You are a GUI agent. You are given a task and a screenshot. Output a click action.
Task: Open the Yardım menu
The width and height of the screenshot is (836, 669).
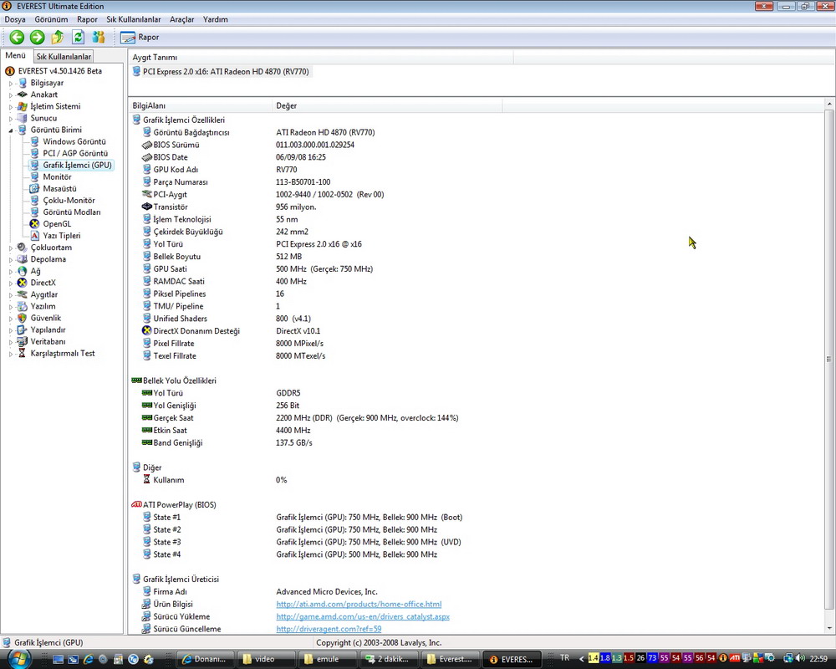pyautogui.click(x=216, y=19)
